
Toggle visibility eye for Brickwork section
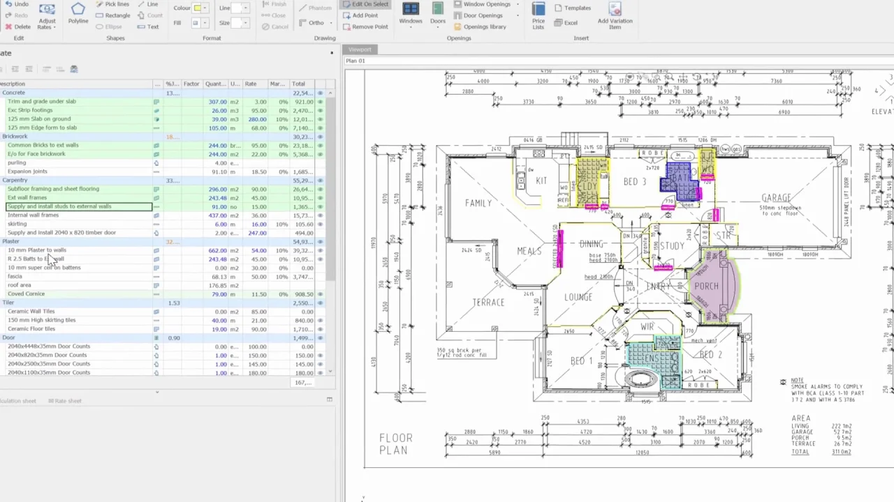(321, 137)
